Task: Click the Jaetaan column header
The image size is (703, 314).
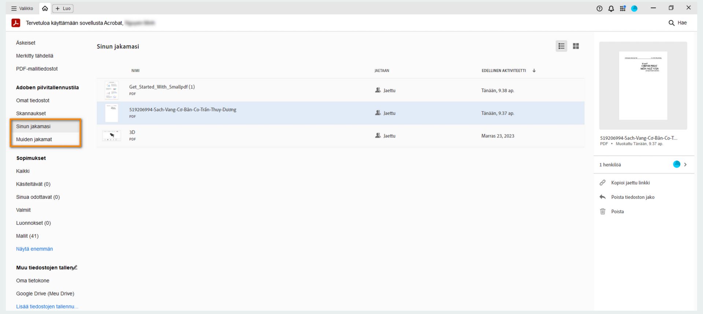Action: click(382, 71)
